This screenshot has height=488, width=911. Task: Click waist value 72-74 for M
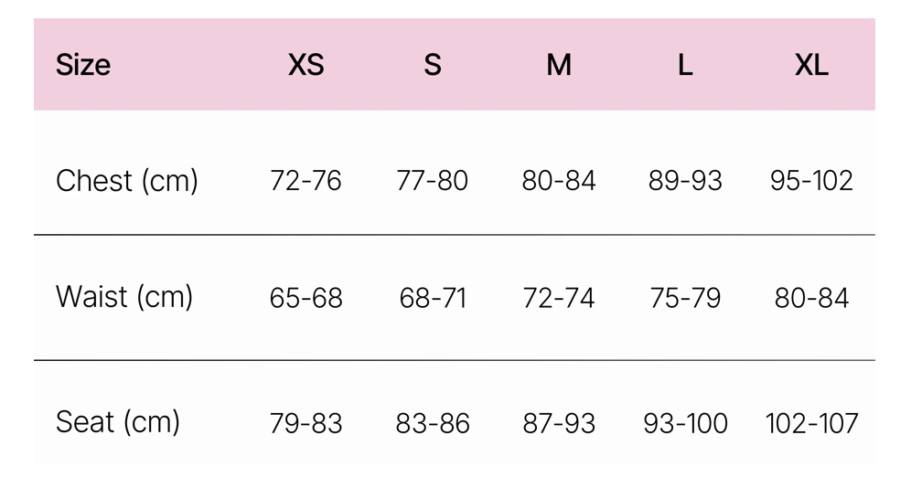(559, 298)
